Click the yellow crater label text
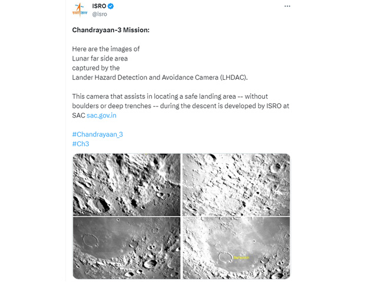This screenshot has width=377, height=282. pos(241,258)
